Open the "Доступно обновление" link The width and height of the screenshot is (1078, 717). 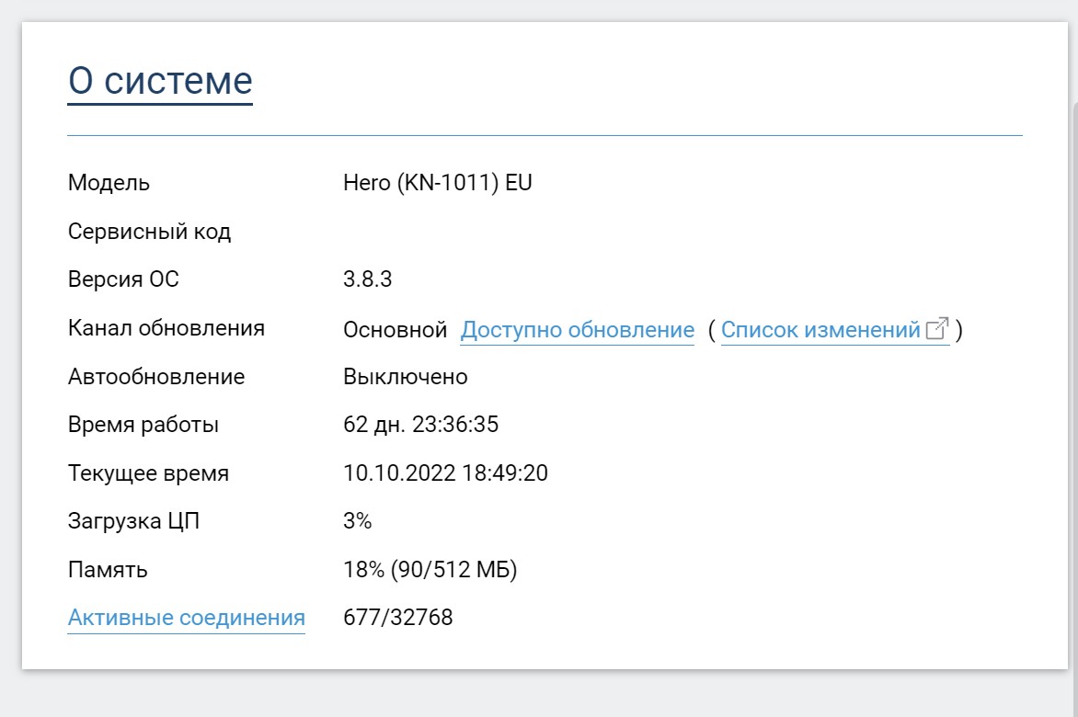(577, 329)
